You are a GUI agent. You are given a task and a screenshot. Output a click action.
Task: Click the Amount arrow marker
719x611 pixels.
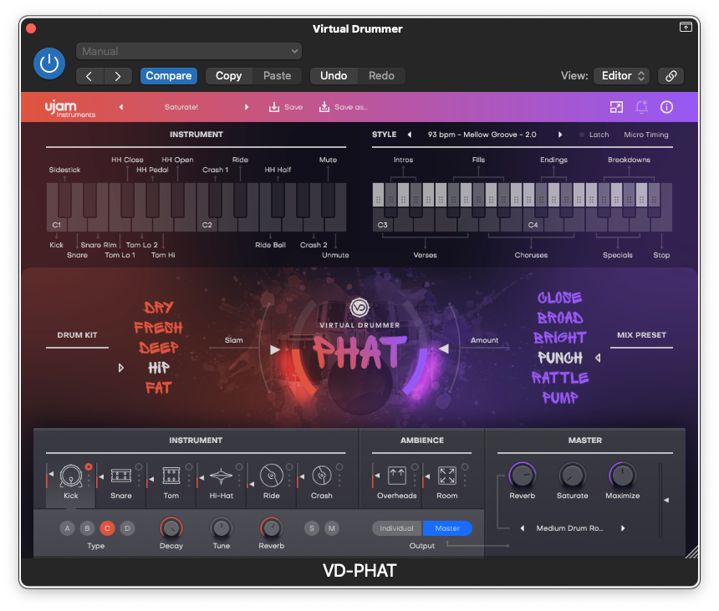444,349
